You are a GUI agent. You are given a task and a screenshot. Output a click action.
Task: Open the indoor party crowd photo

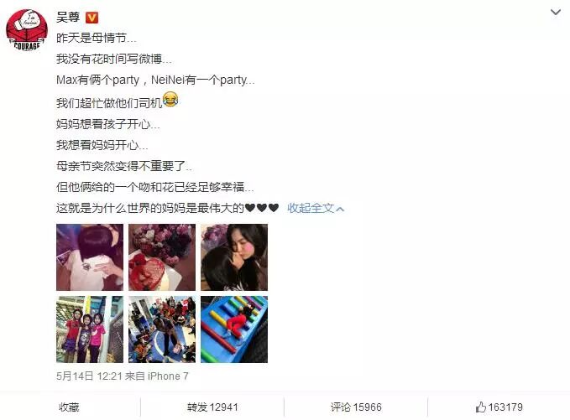coord(162,329)
